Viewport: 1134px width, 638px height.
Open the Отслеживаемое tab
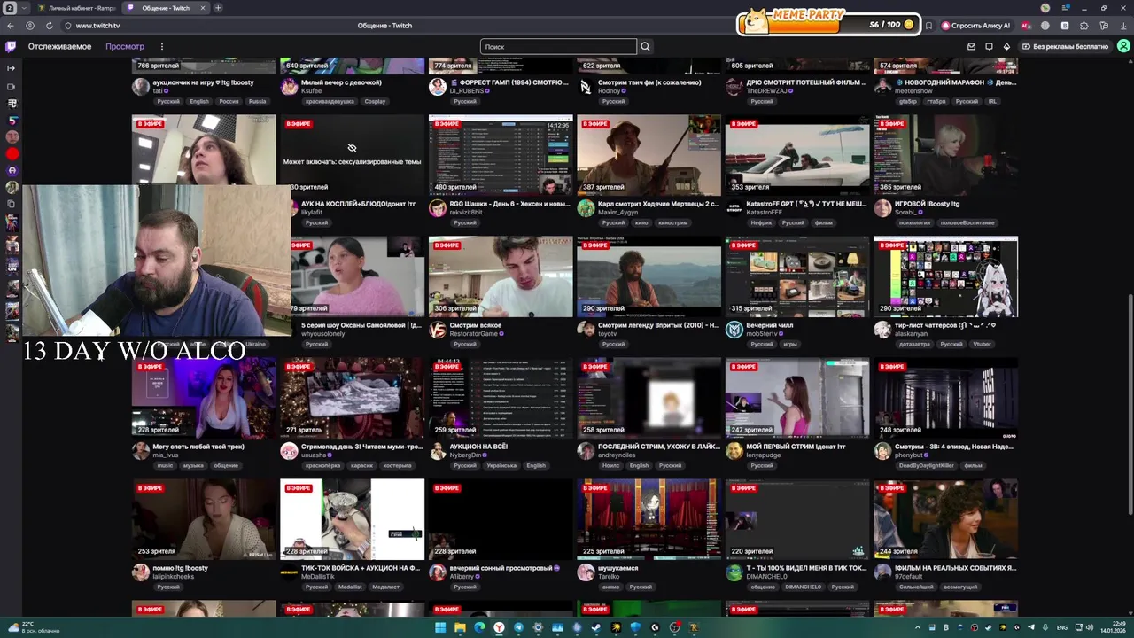[x=59, y=46]
